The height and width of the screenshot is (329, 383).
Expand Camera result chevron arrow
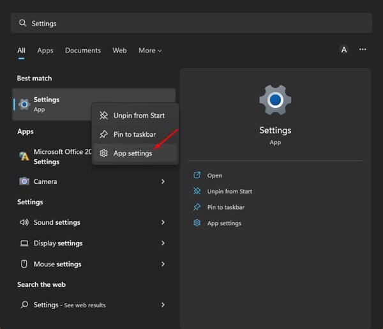pos(163,181)
